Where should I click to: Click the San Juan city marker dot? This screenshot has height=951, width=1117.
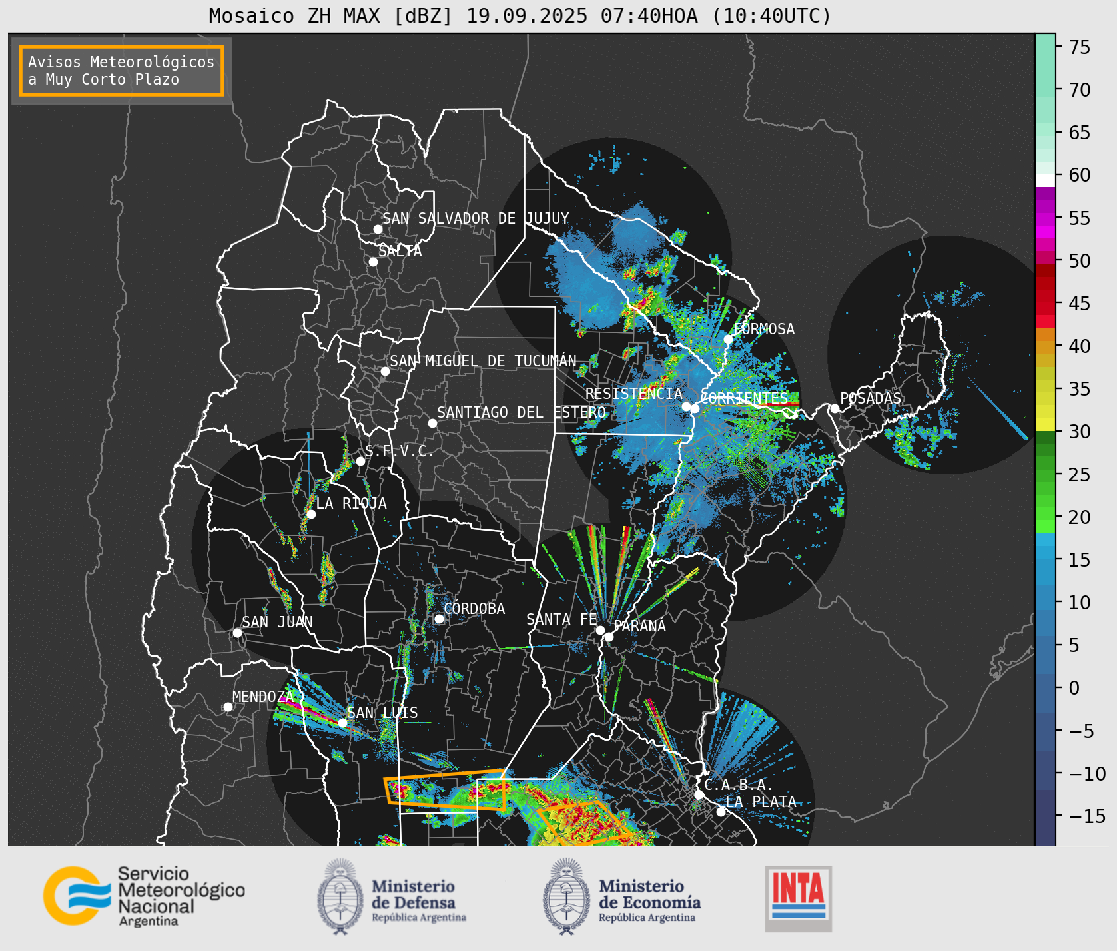point(237,633)
